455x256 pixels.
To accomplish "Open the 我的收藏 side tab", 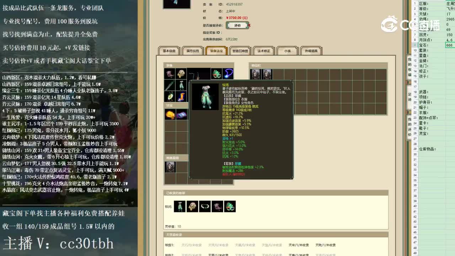I will (x=409, y=67).
